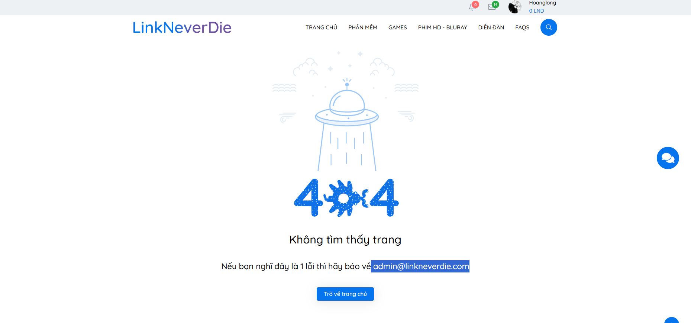Visit the DIỄN ĐÀN forum link
691x323 pixels.
491,28
